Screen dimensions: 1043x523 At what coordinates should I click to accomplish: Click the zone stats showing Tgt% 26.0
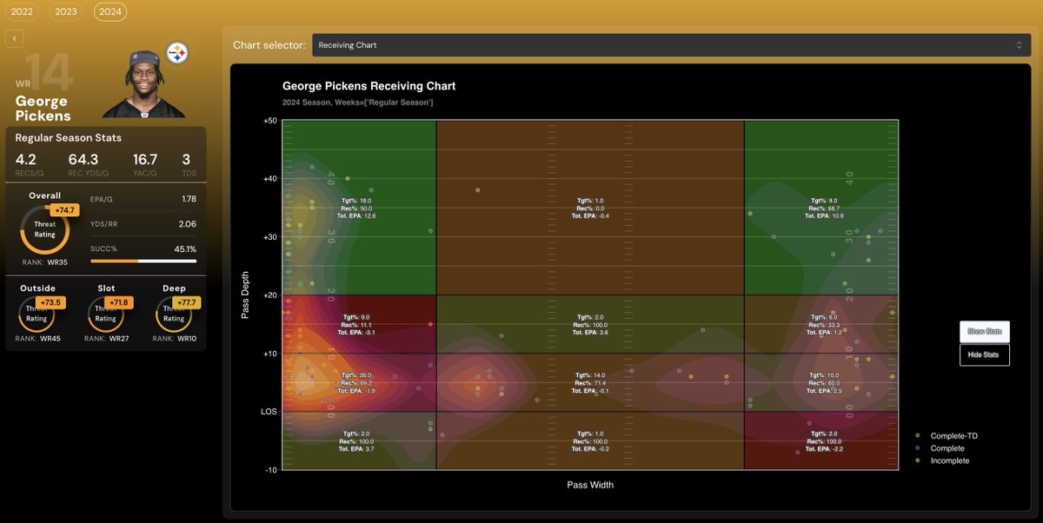[x=357, y=383]
